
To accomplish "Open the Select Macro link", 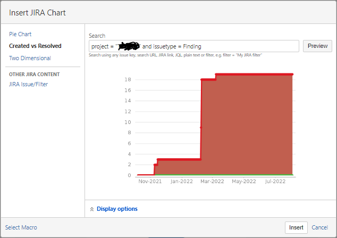I will (x=21, y=227).
